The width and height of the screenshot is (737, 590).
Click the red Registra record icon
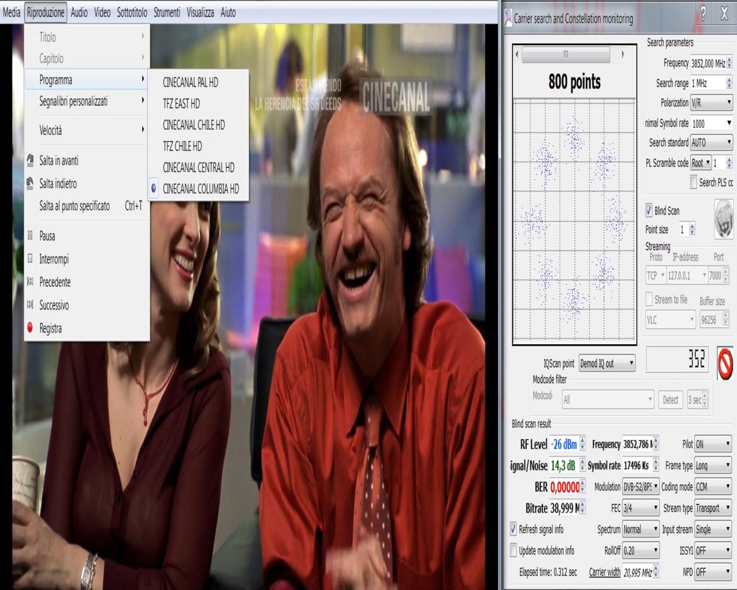(30, 328)
